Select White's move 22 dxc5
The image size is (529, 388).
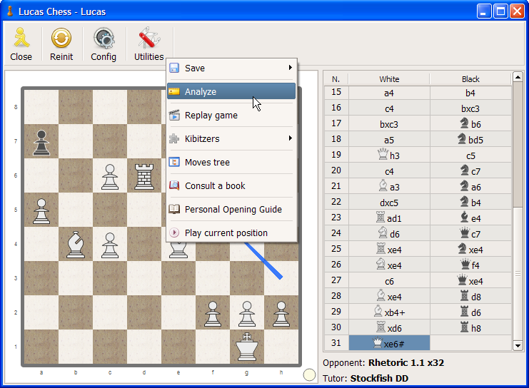click(x=389, y=202)
